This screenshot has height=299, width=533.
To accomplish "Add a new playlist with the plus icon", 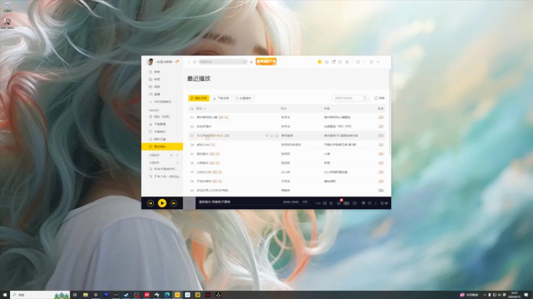I will [171, 155].
